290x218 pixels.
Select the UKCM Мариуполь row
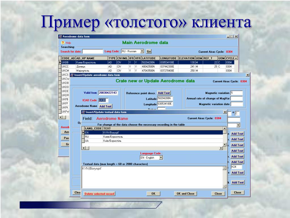coord(148,70)
